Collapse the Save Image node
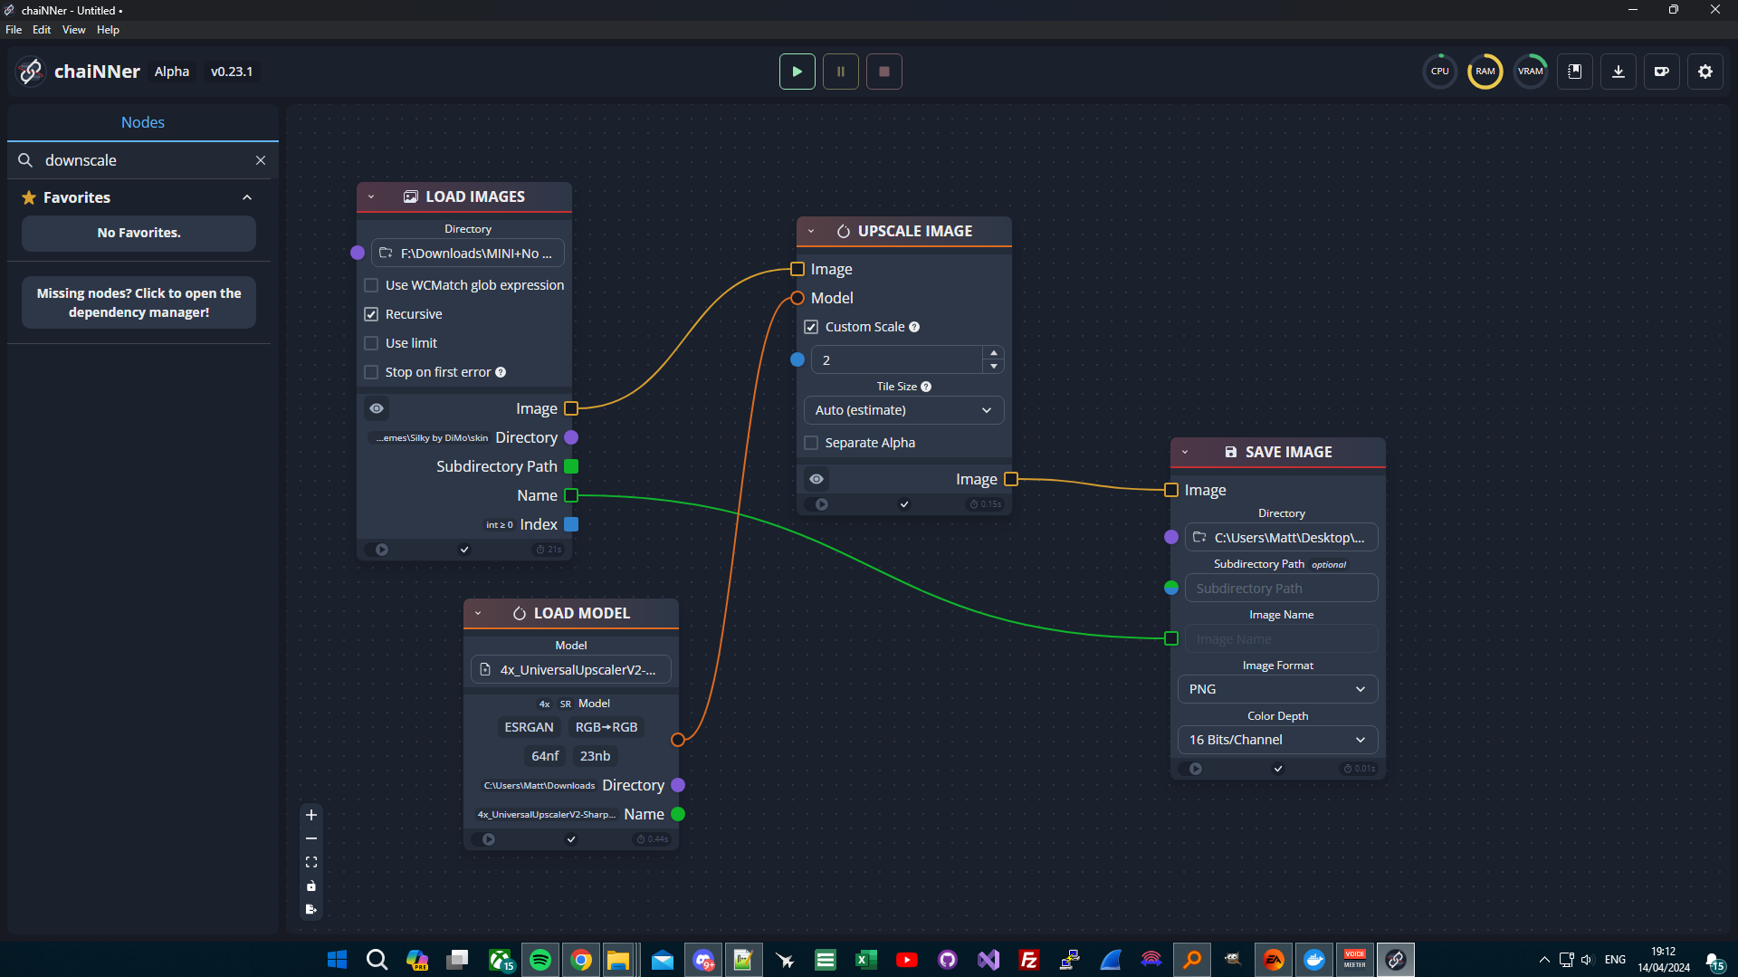 point(1185,452)
